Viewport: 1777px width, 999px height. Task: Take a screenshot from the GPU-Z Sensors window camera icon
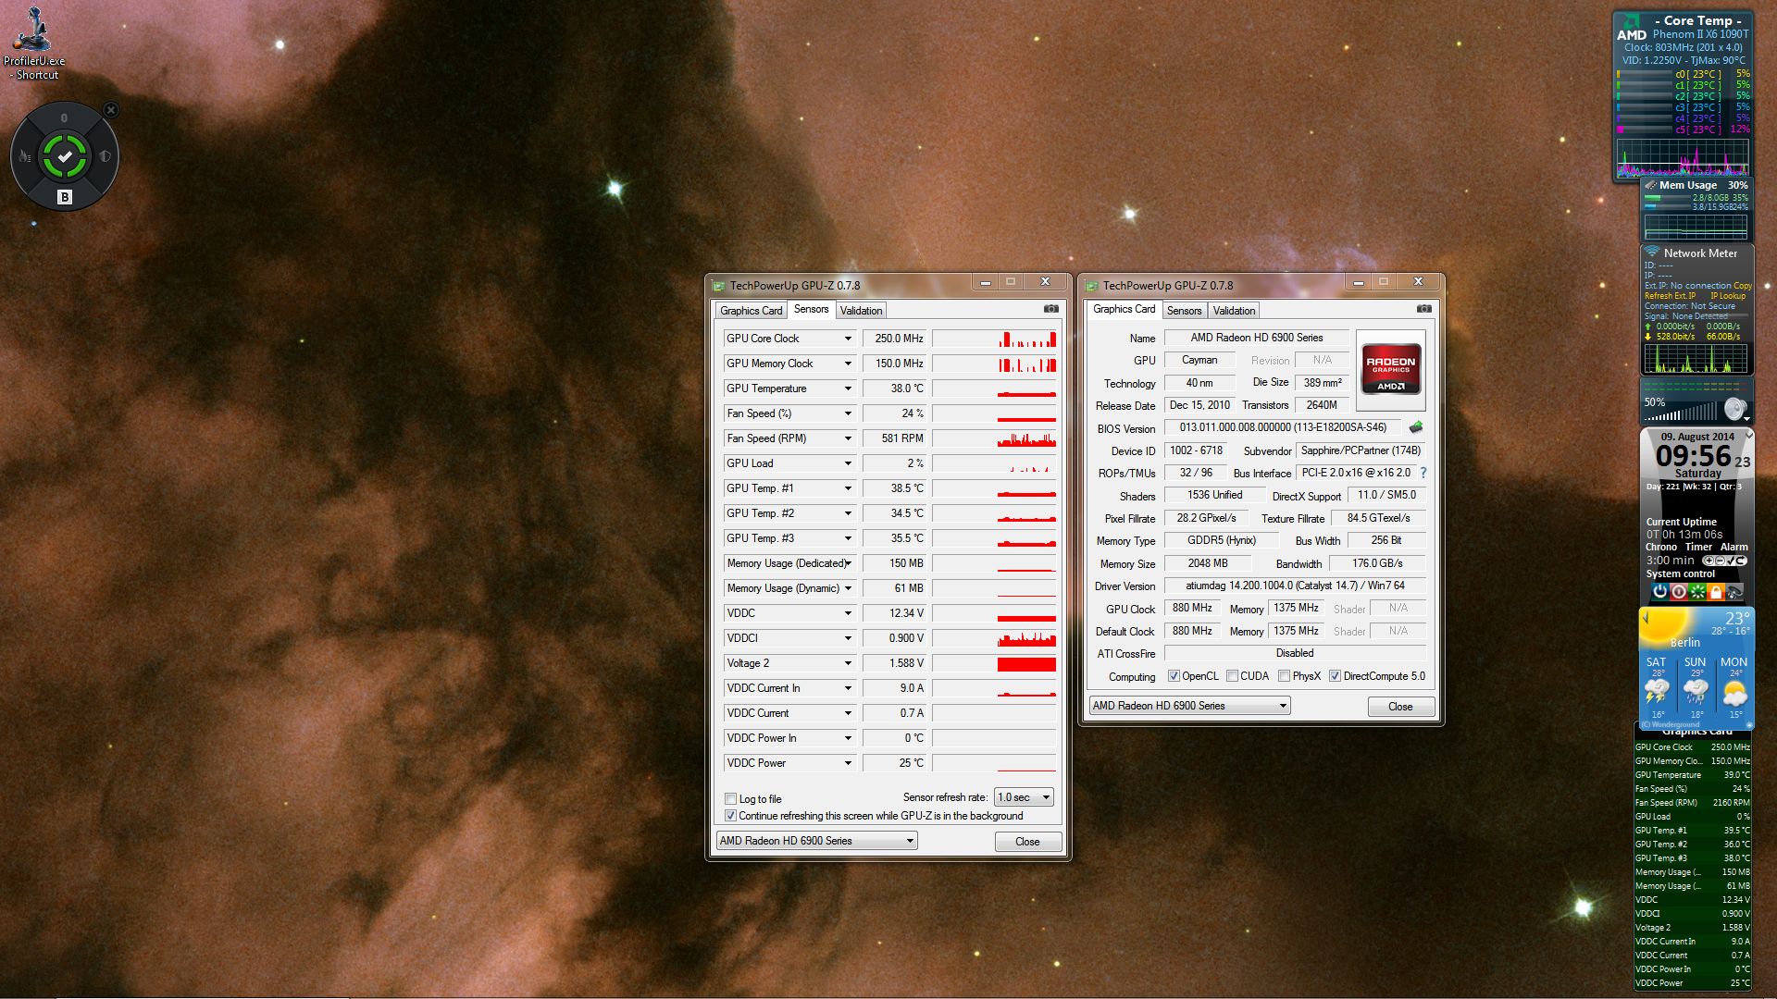(1051, 309)
